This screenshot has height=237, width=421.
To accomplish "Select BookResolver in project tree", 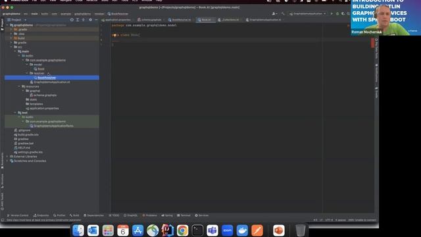I will click(x=52, y=78).
